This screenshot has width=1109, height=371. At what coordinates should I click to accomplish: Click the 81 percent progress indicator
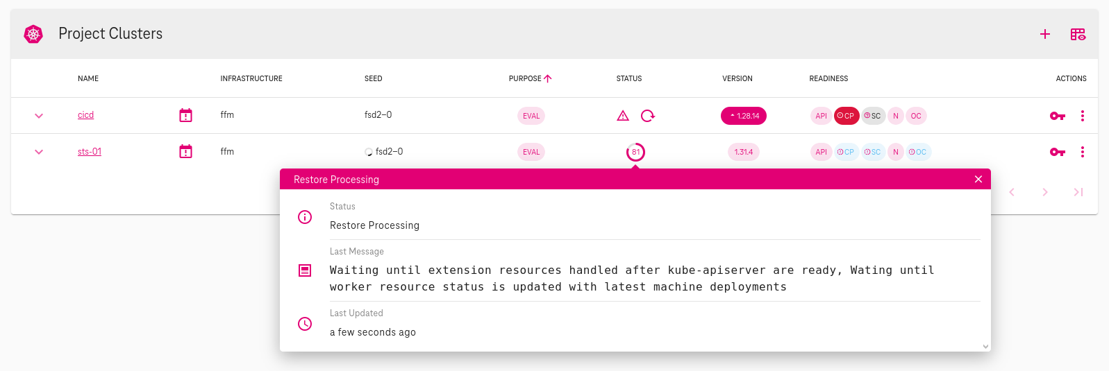click(635, 152)
